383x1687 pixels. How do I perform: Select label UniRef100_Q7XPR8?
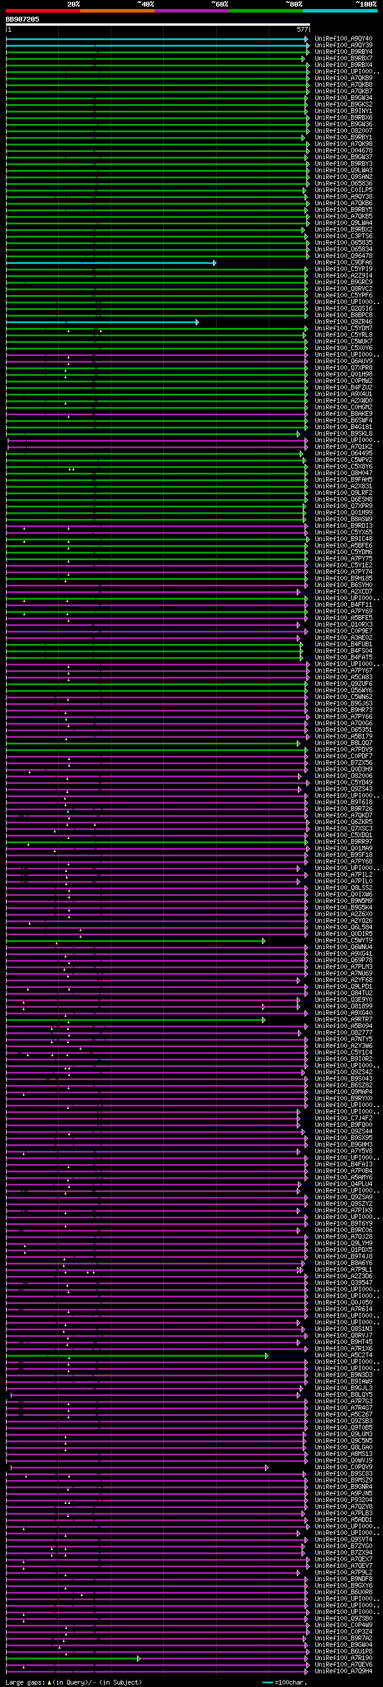[344, 368]
